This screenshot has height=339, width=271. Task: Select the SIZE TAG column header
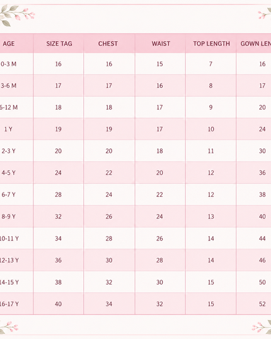click(59, 44)
